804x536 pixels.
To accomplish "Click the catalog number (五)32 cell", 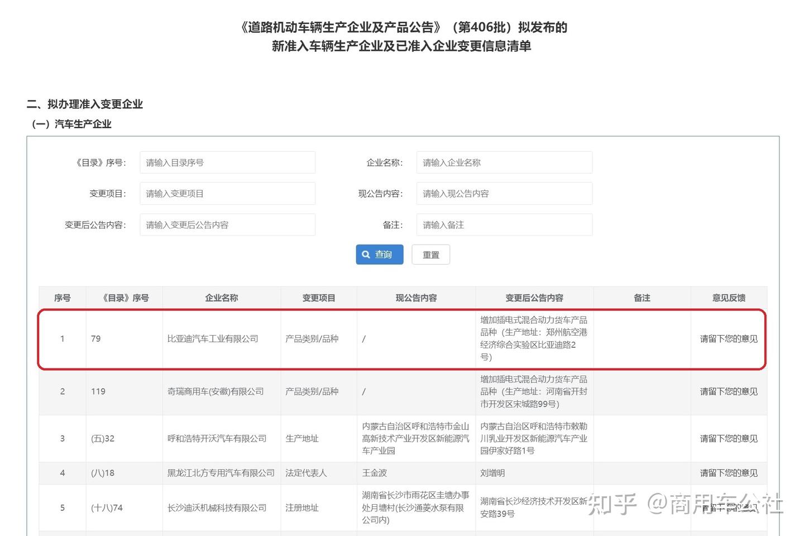I will [x=125, y=438].
